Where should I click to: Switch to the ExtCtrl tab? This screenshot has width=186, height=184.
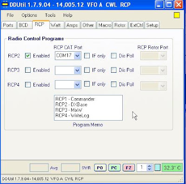pos(136,25)
